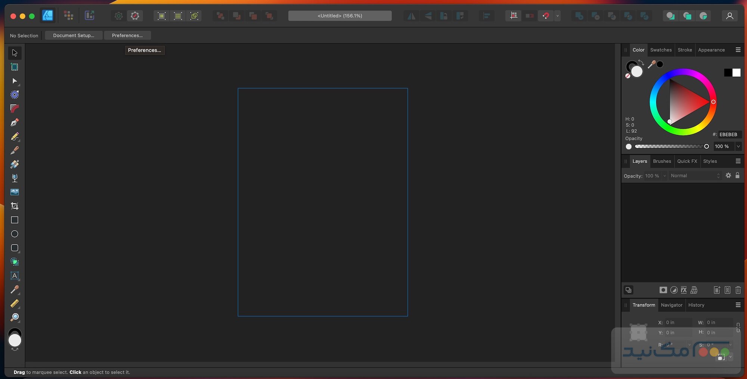Switch to the Swatches tab
Viewport: 747px width, 379px height.
[x=661, y=50]
